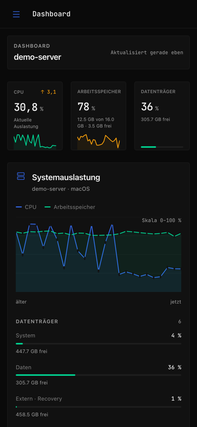The image size is (197, 427).
Task: Click "Aktuelle Auslastung" in CPU card
Action: pos(26,123)
